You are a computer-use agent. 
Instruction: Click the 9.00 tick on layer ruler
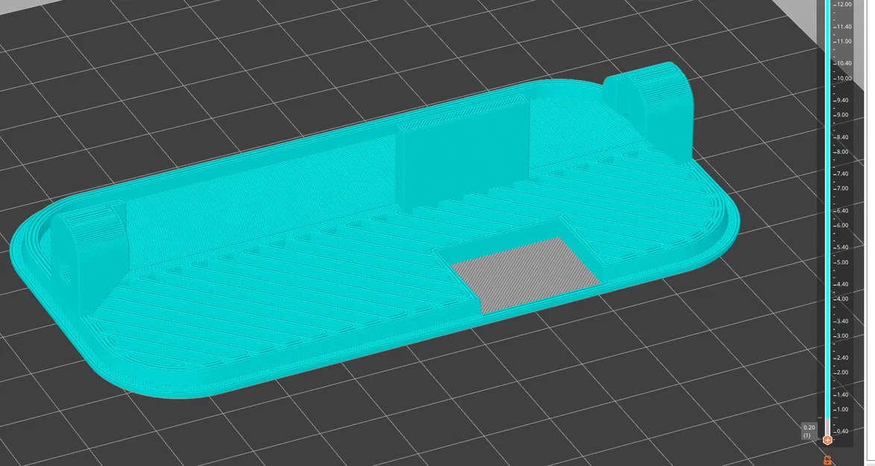[x=842, y=115]
